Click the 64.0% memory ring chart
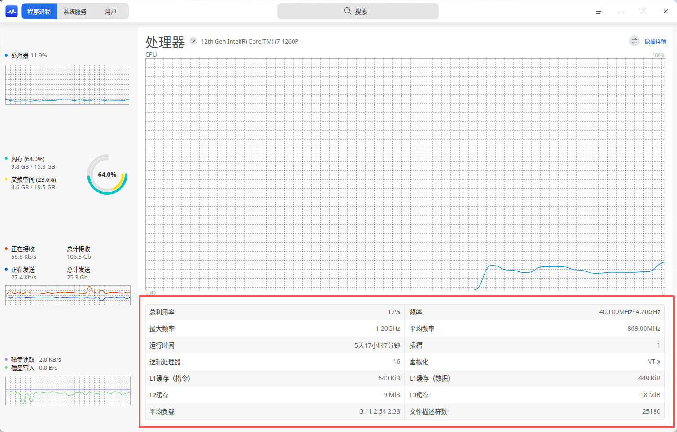677x432 pixels. coord(107,175)
